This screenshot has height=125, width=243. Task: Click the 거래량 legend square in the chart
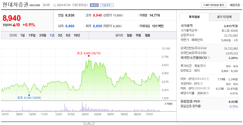point(165,104)
